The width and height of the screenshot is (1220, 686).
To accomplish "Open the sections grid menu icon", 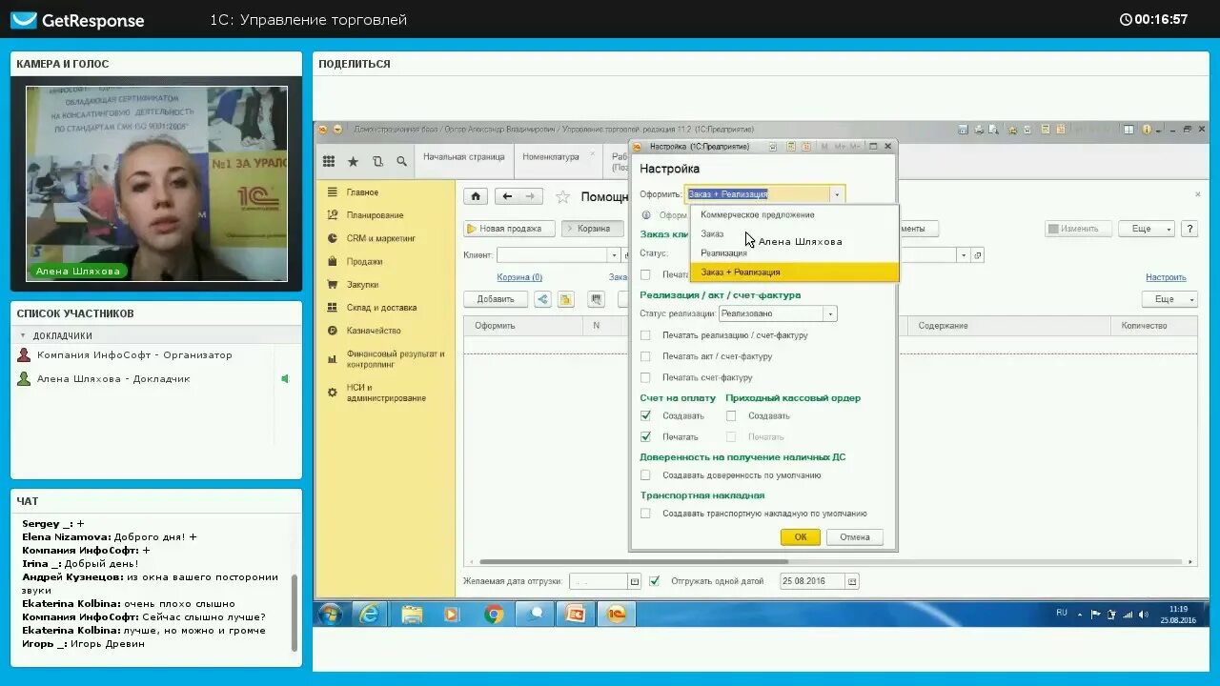I will click(x=329, y=161).
